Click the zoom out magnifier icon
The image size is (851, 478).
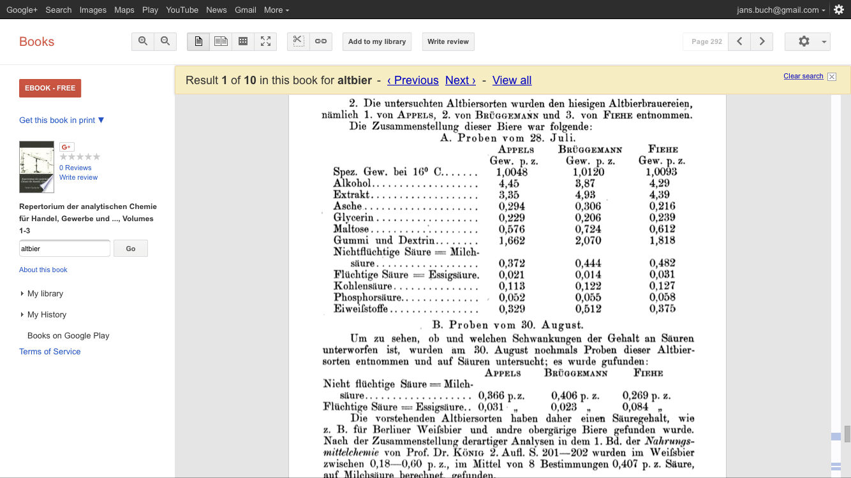click(x=165, y=41)
